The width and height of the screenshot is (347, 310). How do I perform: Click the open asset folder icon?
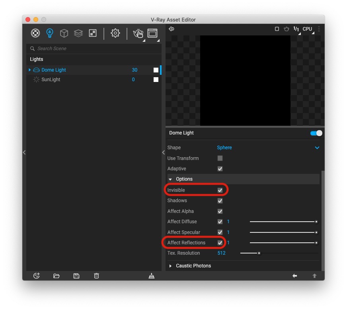click(x=57, y=276)
